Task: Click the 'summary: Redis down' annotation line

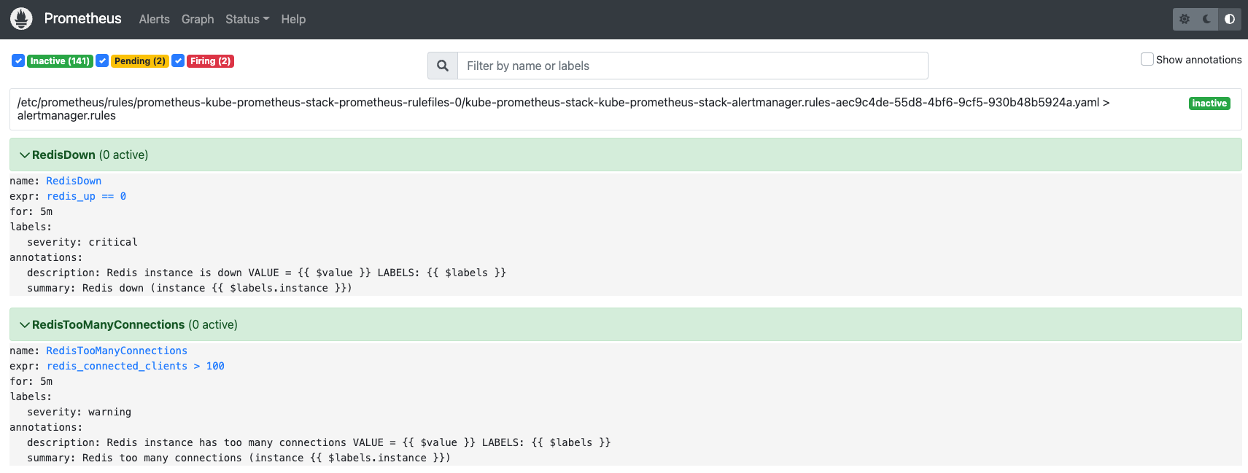Action: point(190,288)
